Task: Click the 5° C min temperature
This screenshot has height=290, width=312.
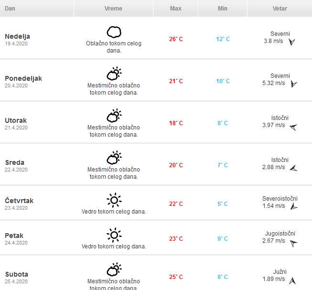Action: pyautogui.click(x=223, y=204)
